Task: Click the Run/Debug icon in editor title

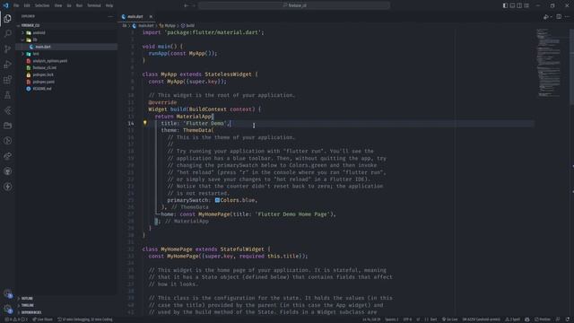Action: [546, 17]
